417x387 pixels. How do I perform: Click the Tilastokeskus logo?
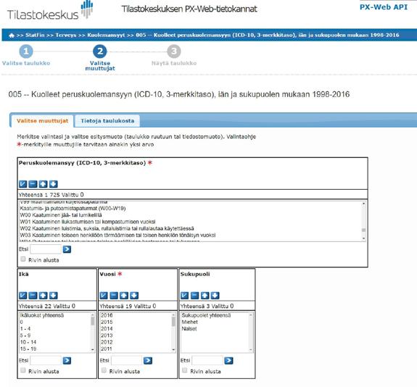(50, 11)
